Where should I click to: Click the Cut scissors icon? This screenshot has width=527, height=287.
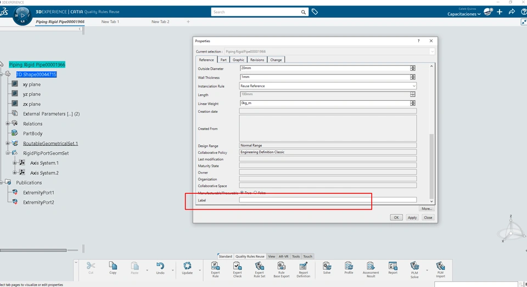(91, 266)
